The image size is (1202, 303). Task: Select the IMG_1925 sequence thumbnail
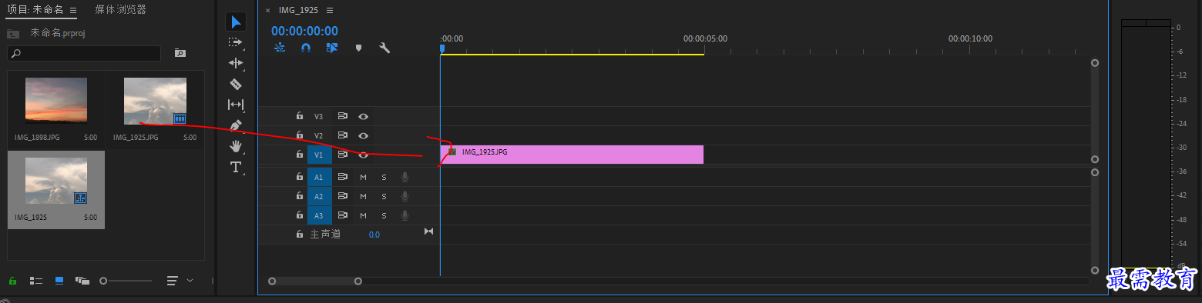pos(55,181)
